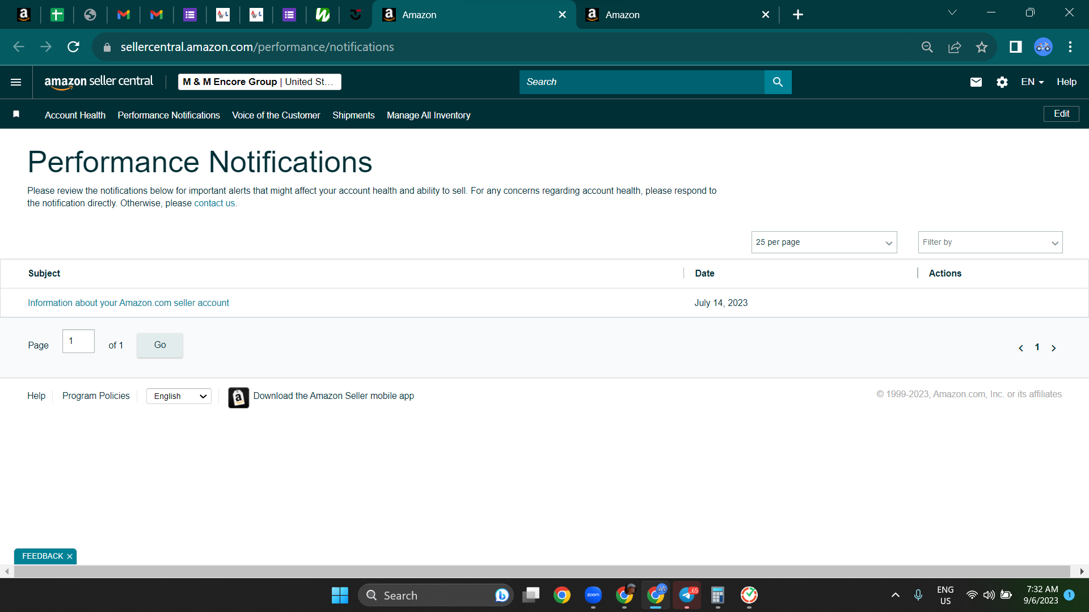The width and height of the screenshot is (1089, 612).
Task: Click the browser address bar URL
Action: [x=257, y=47]
